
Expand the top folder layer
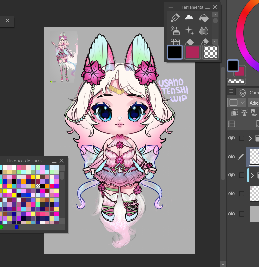click(x=250, y=138)
